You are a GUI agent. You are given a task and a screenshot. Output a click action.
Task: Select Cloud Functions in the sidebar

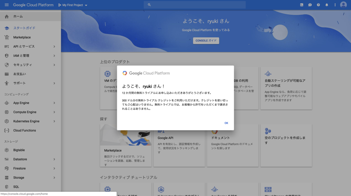31,131
